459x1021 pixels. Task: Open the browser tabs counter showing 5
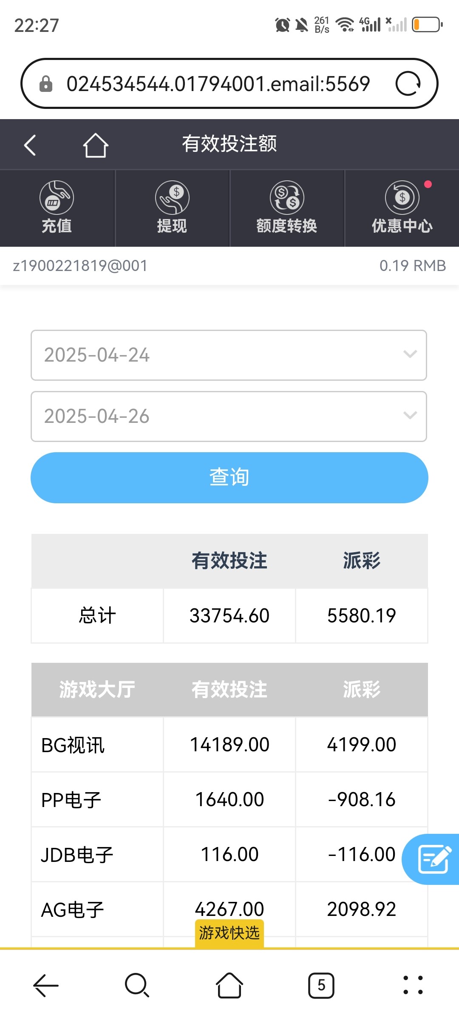tap(321, 985)
